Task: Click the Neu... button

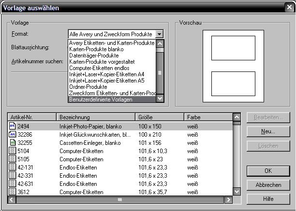Action: pyautogui.click(x=268, y=131)
